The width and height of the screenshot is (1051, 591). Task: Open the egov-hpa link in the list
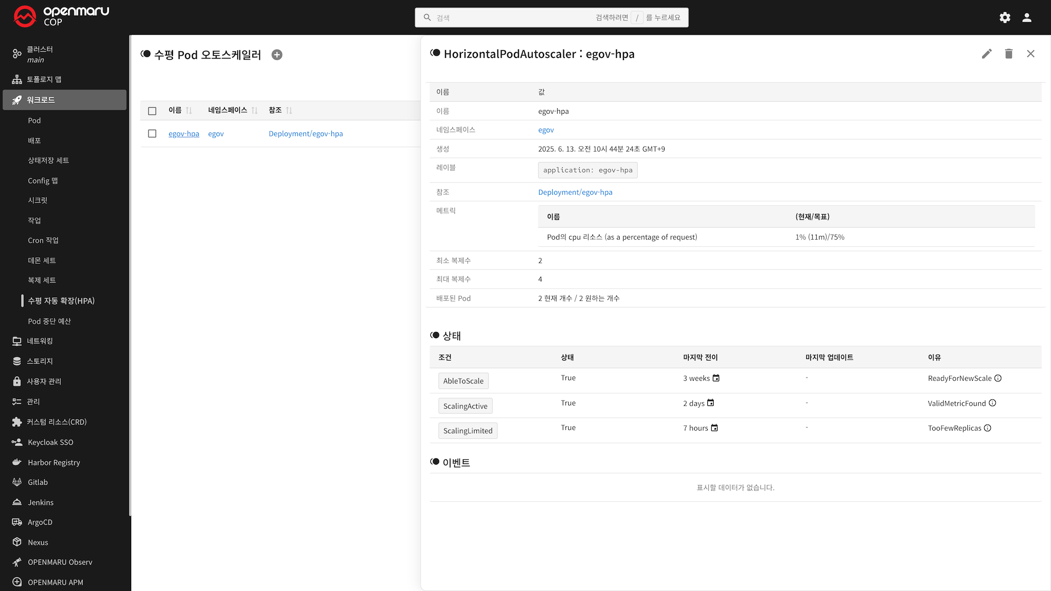click(x=183, y=134)
